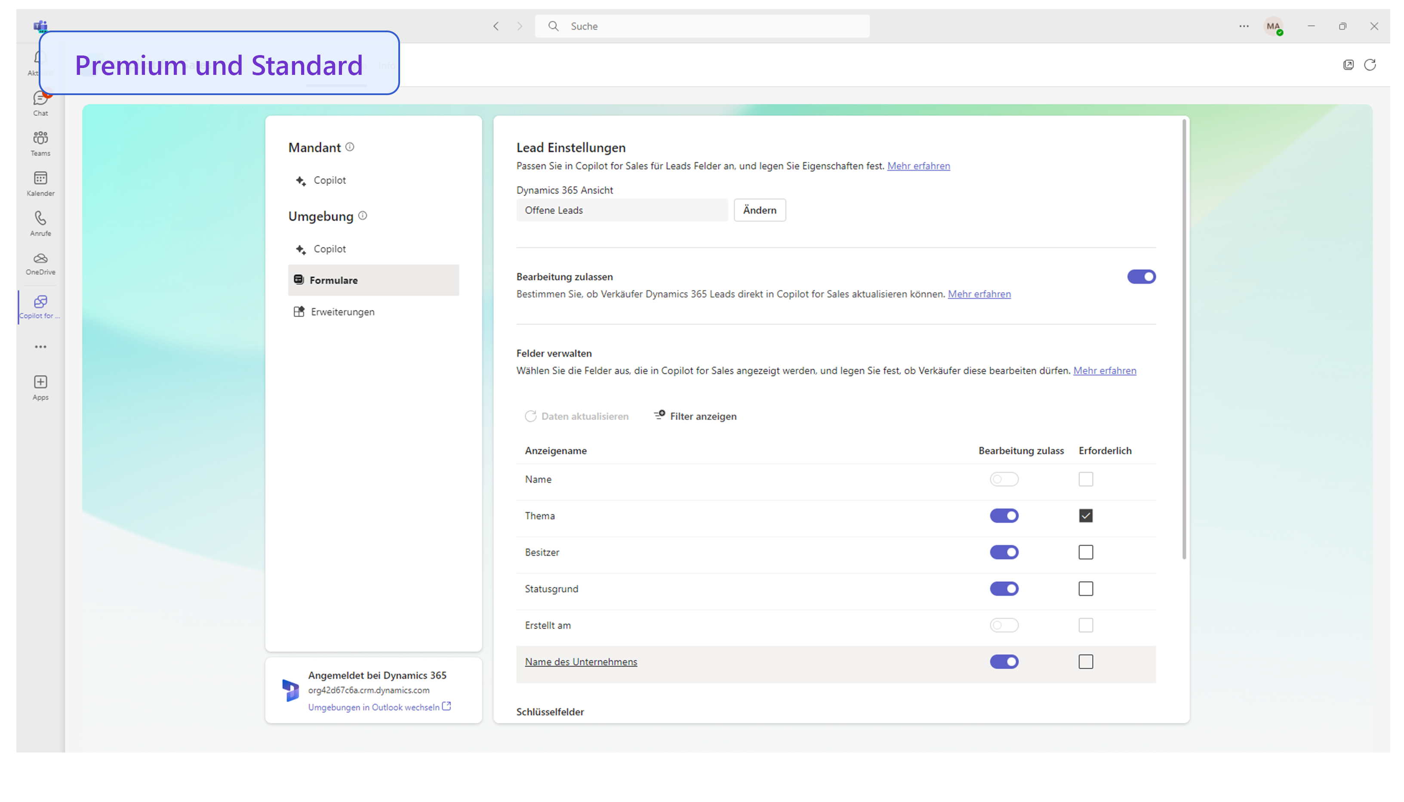The image size is (1404, 802).
Task: Click the Offene Leads view field
Action: (x=622, y=210)
